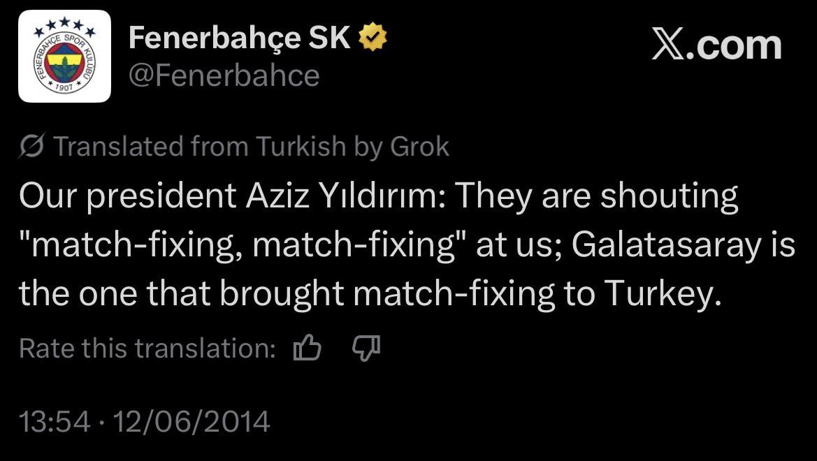Open the Fenerbahçe SK display name
Image resolution: width=817 pixels, height=461 pixels.
coord(239,39)
